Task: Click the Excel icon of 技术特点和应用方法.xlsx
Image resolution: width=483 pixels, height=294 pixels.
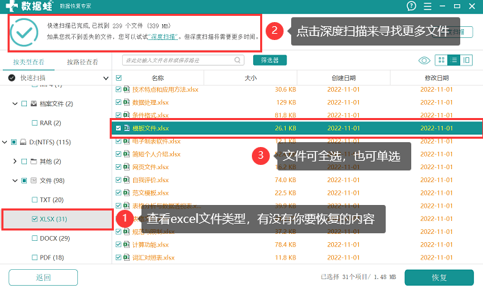Action: (126, 89)
